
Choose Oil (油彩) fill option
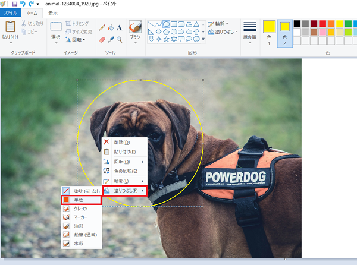pyautogui.click(x=82, y=226)
